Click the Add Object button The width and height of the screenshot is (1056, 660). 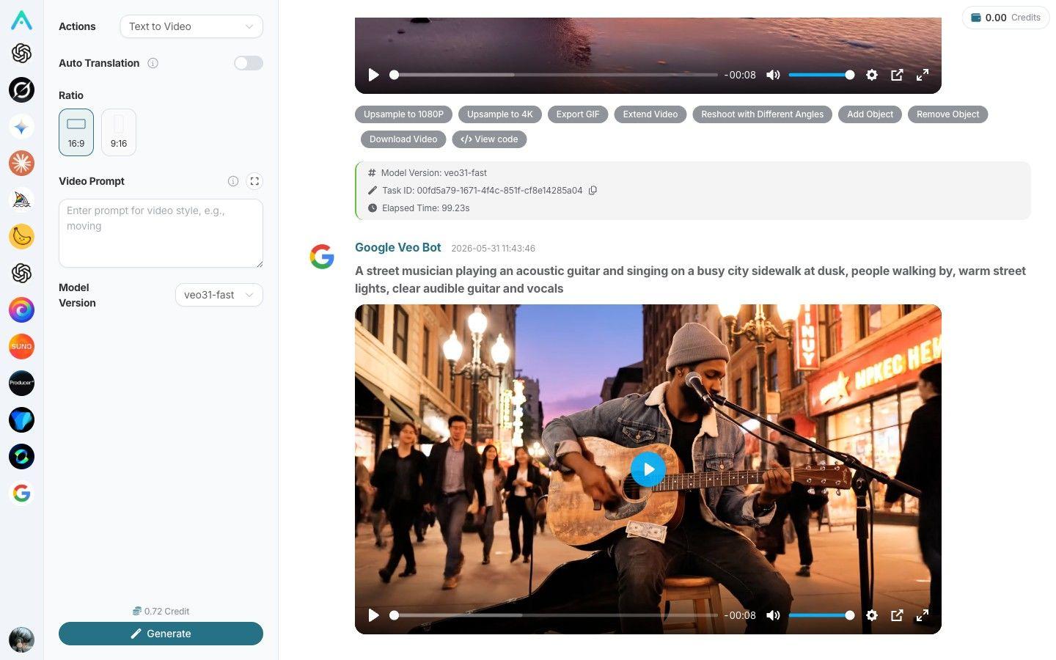(870, 114)
